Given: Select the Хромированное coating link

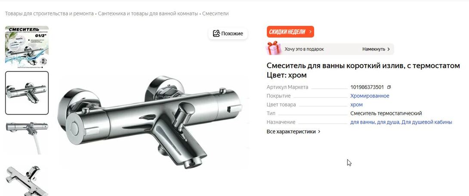Looking at the screenshot, I should click(370, 96).
